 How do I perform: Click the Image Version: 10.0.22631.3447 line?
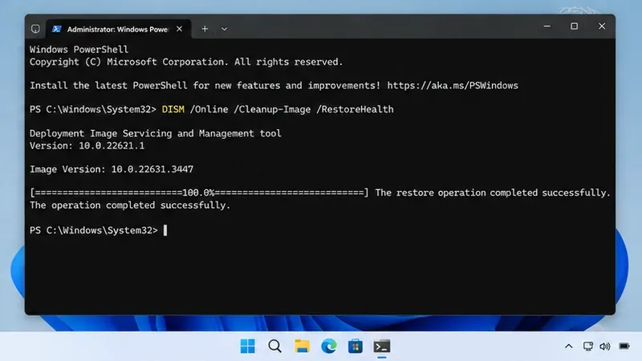click(112, 169)
